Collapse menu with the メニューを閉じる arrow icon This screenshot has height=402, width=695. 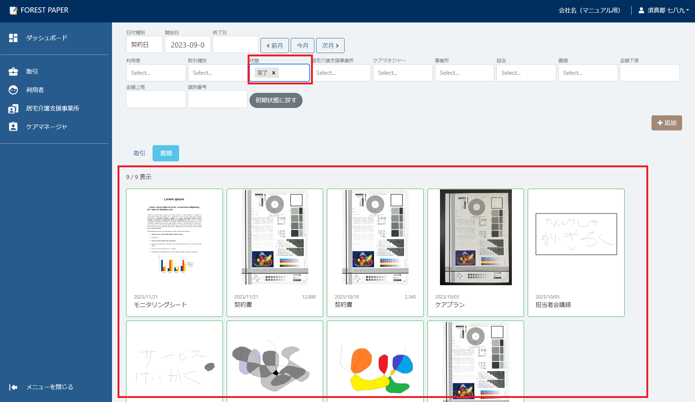pyautogui.click(x=13, y=387)
